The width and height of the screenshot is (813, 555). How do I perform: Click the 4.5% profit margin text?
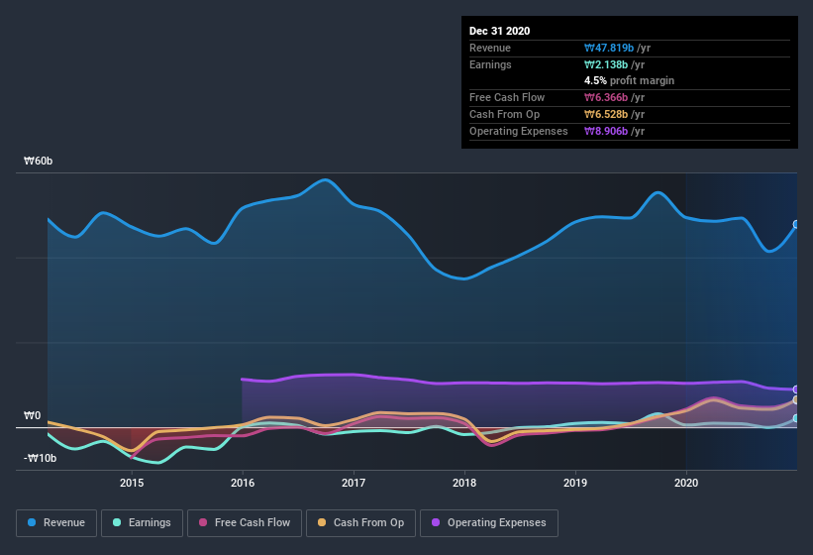(630, 81)
